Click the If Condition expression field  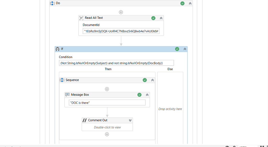point(116,63)
